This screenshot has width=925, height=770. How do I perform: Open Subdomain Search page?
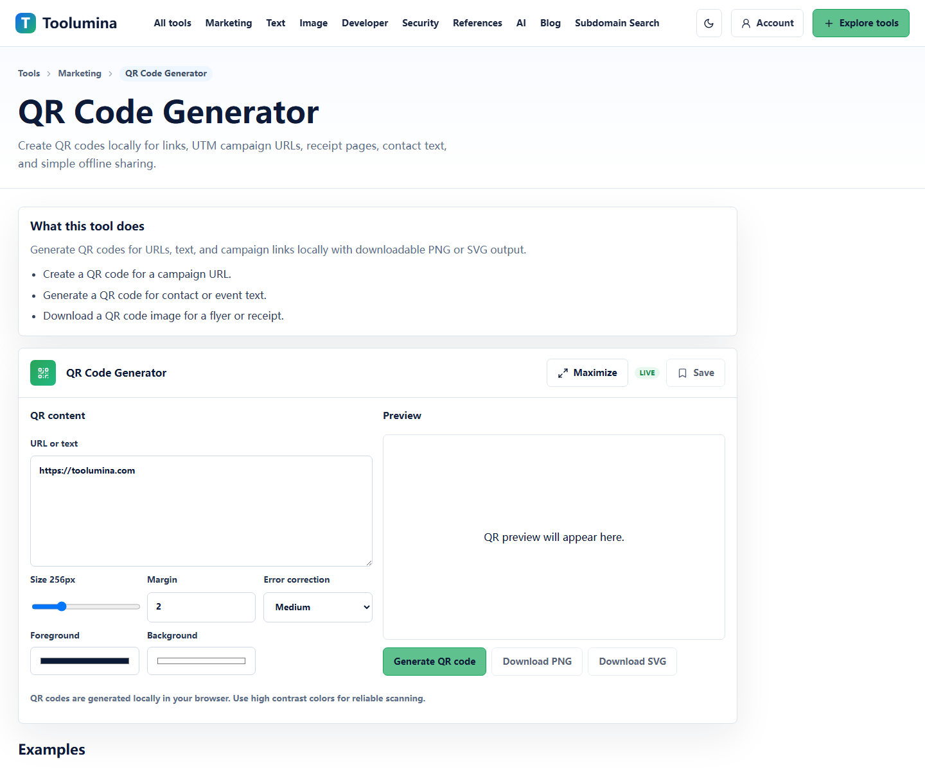(x=617, y=23)
